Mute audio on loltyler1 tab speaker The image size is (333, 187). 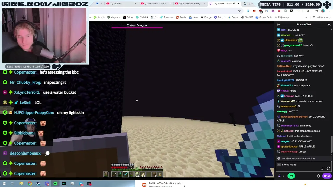point(234,4)
